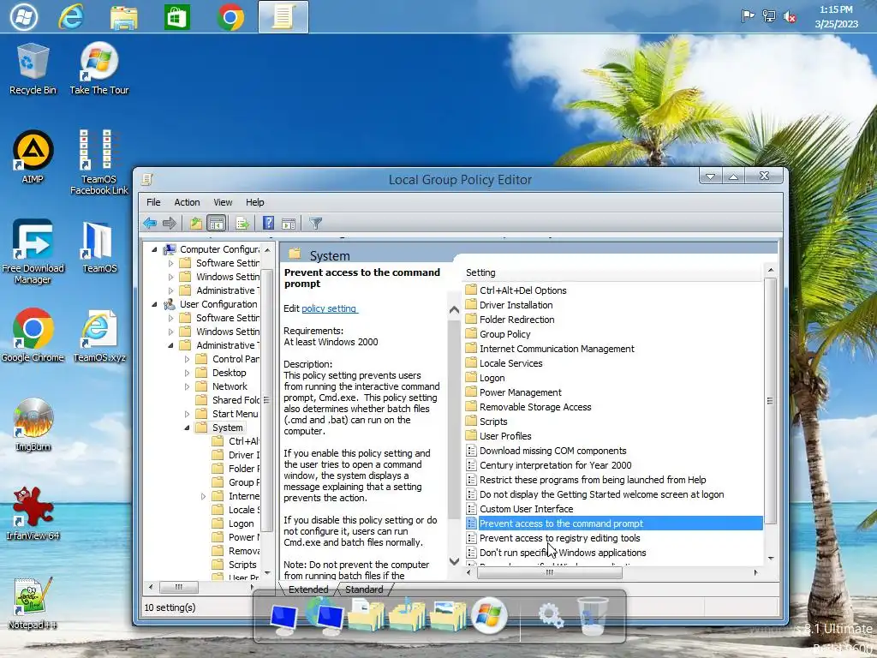The width and height of the screenshot is (877, 658).
Task: Click the Up one level folder icon
Action: 195,224
